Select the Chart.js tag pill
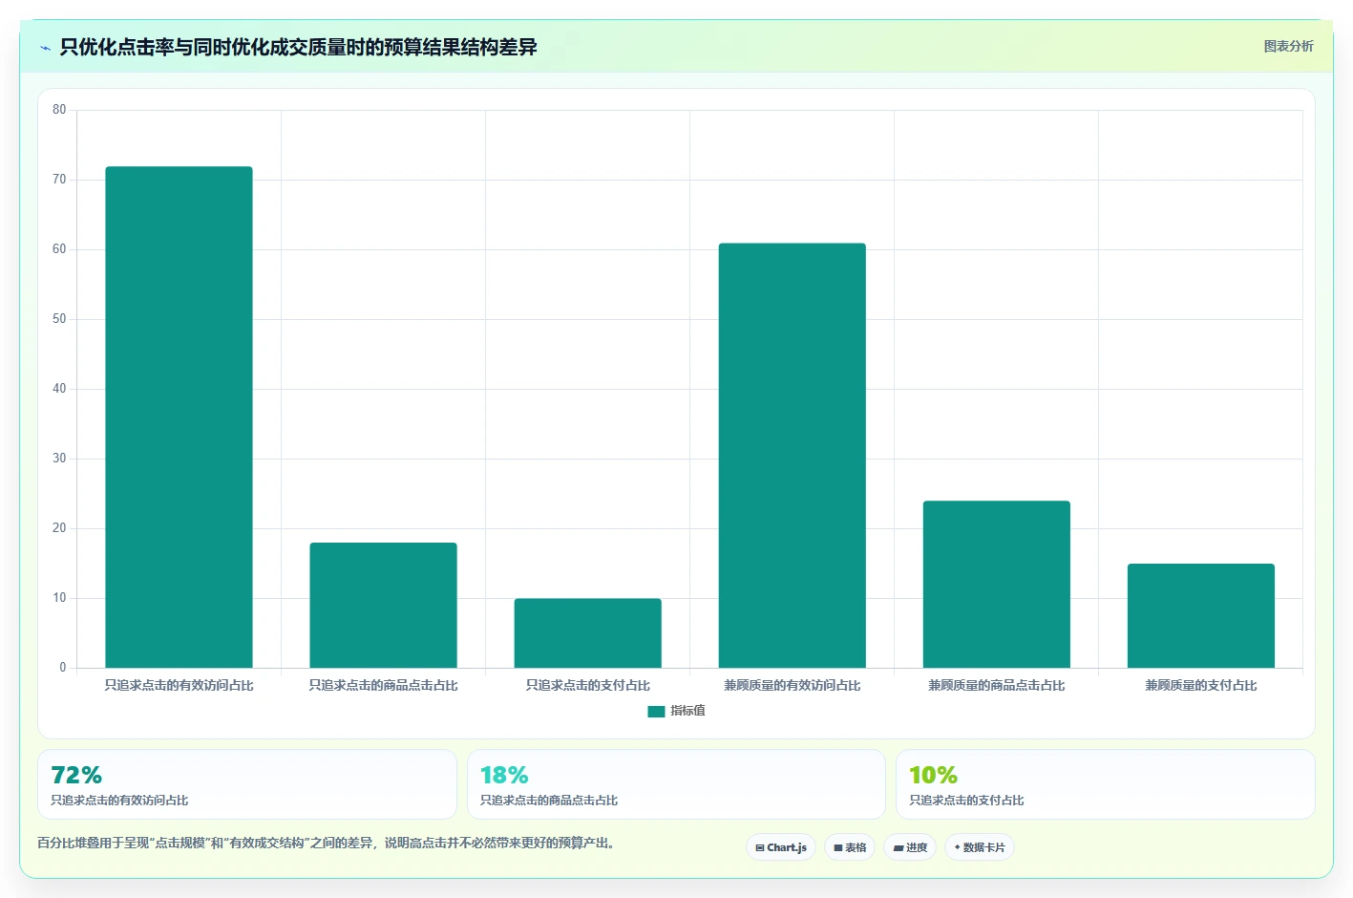This screenshot has width=1353, height=898. click(x=781, y=847)
